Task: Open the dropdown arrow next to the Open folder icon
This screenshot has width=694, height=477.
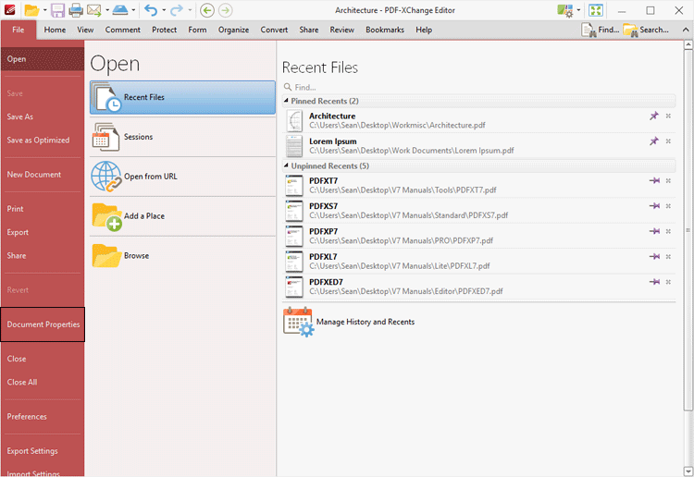Action: (x=43, y=11)
